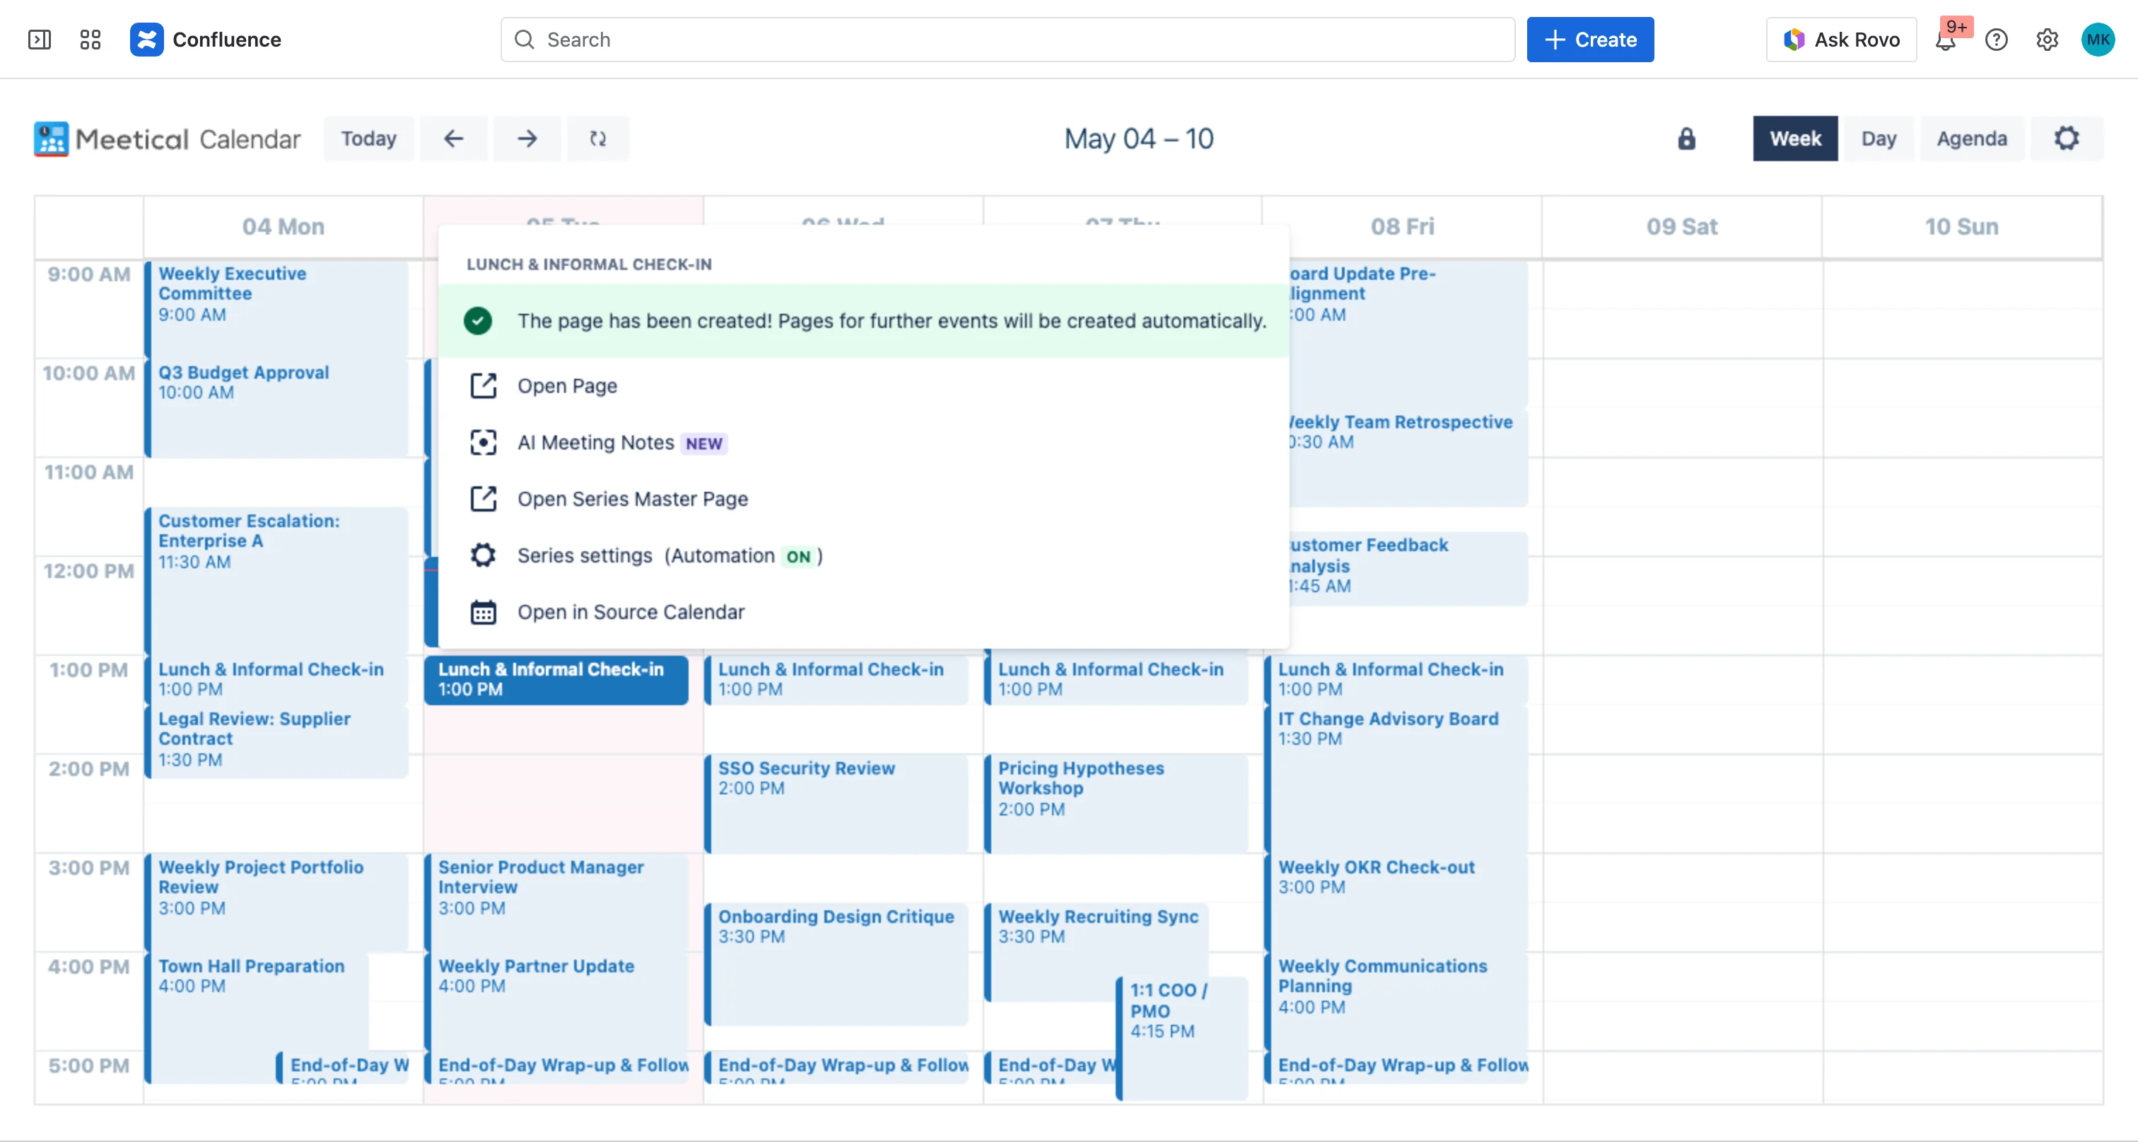Open the MK user avatar menu

[x=2097, y=40]
